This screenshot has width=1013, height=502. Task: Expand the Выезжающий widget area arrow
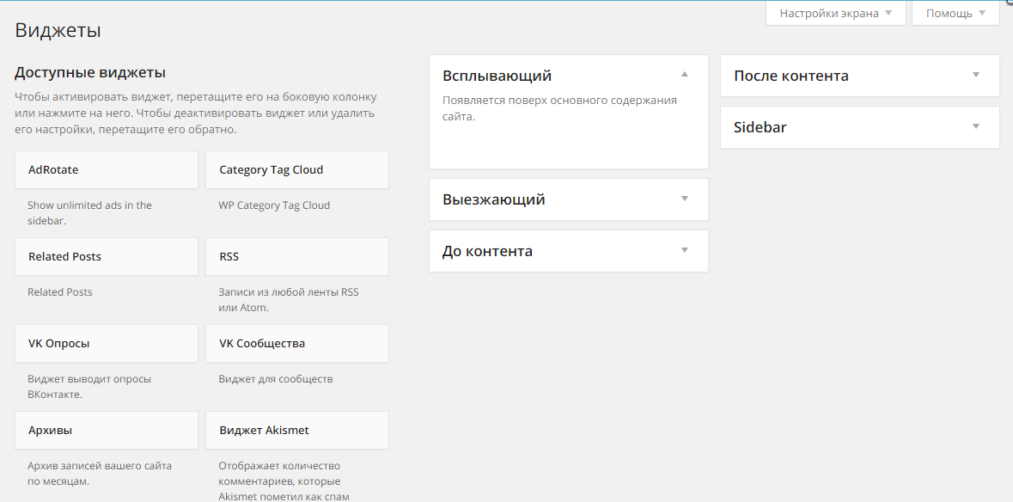pyautogui.click(x=685, y=199)
